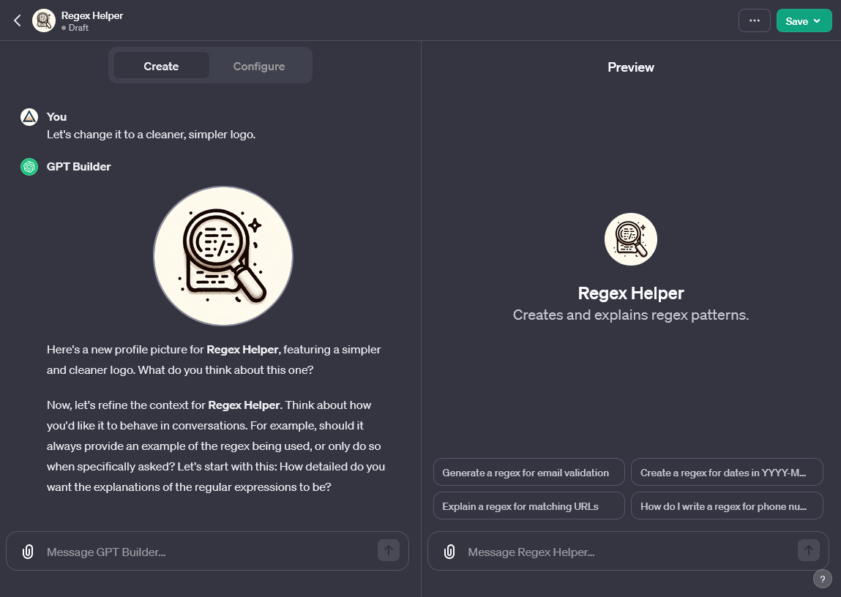Switch to the Configure tab
The width and height of the screenshot is (841, 597).
pyautogui.click(x=258, y=66)
